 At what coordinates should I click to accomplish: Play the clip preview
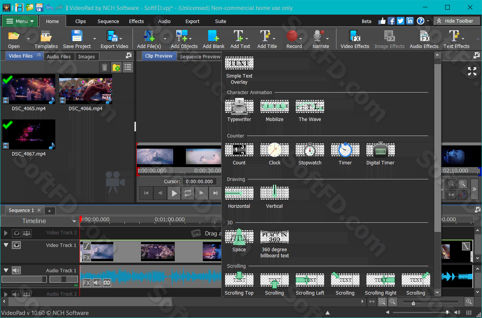tap(174, 193)
